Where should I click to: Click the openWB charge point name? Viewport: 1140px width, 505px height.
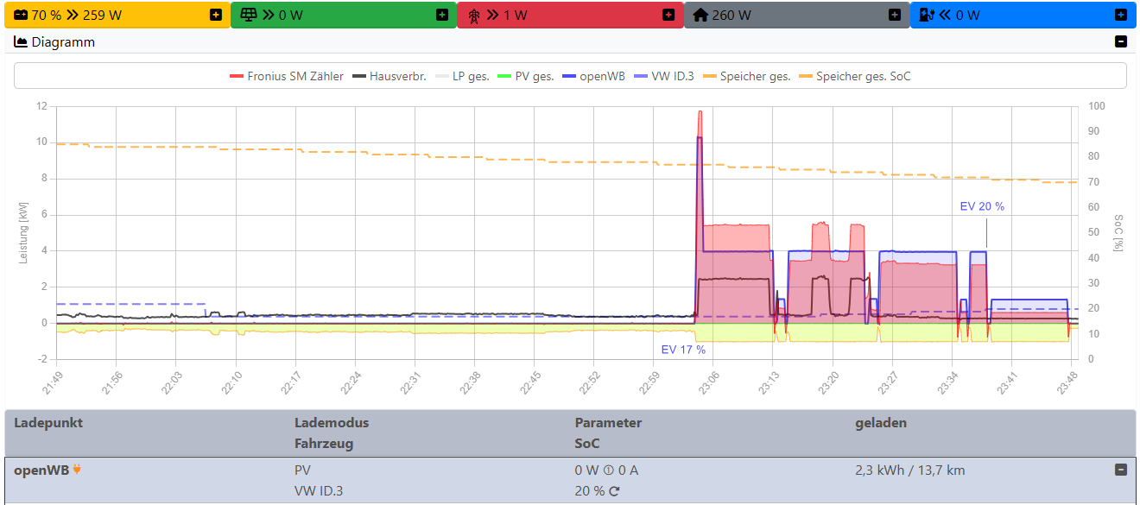[x=41, y=470]
